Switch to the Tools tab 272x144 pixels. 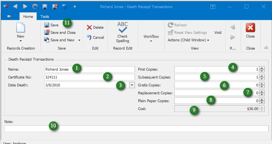(x=45, y=17)
